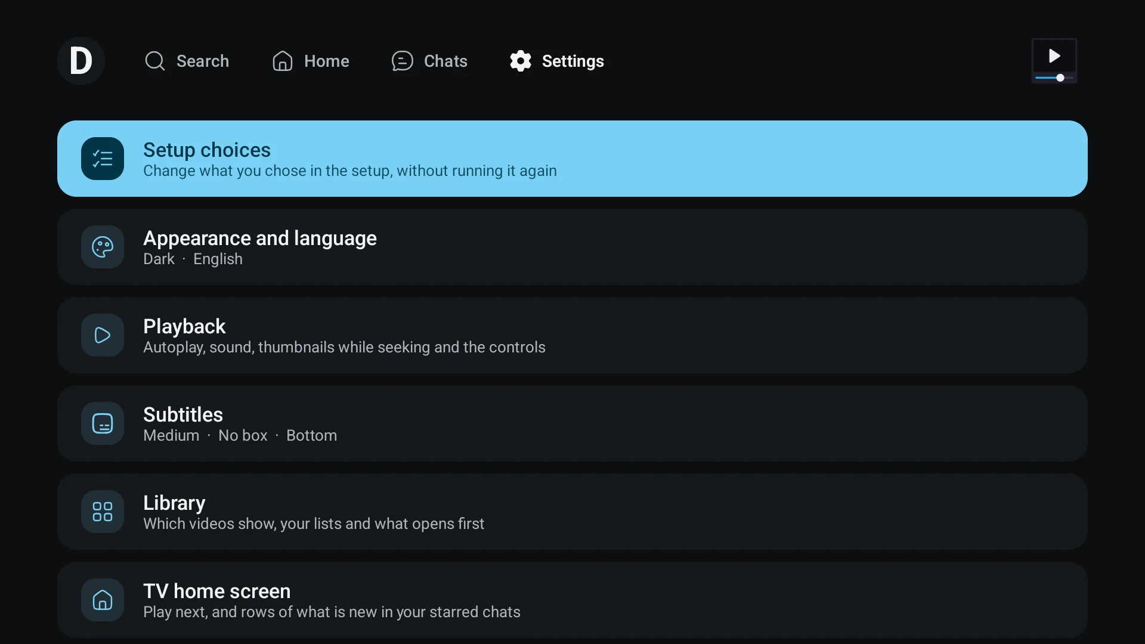Image resolution: width=1145 pixels, height=644 pixels.
Task: Open Library settings
Action: pyautogui.click(x=572, y=512)
